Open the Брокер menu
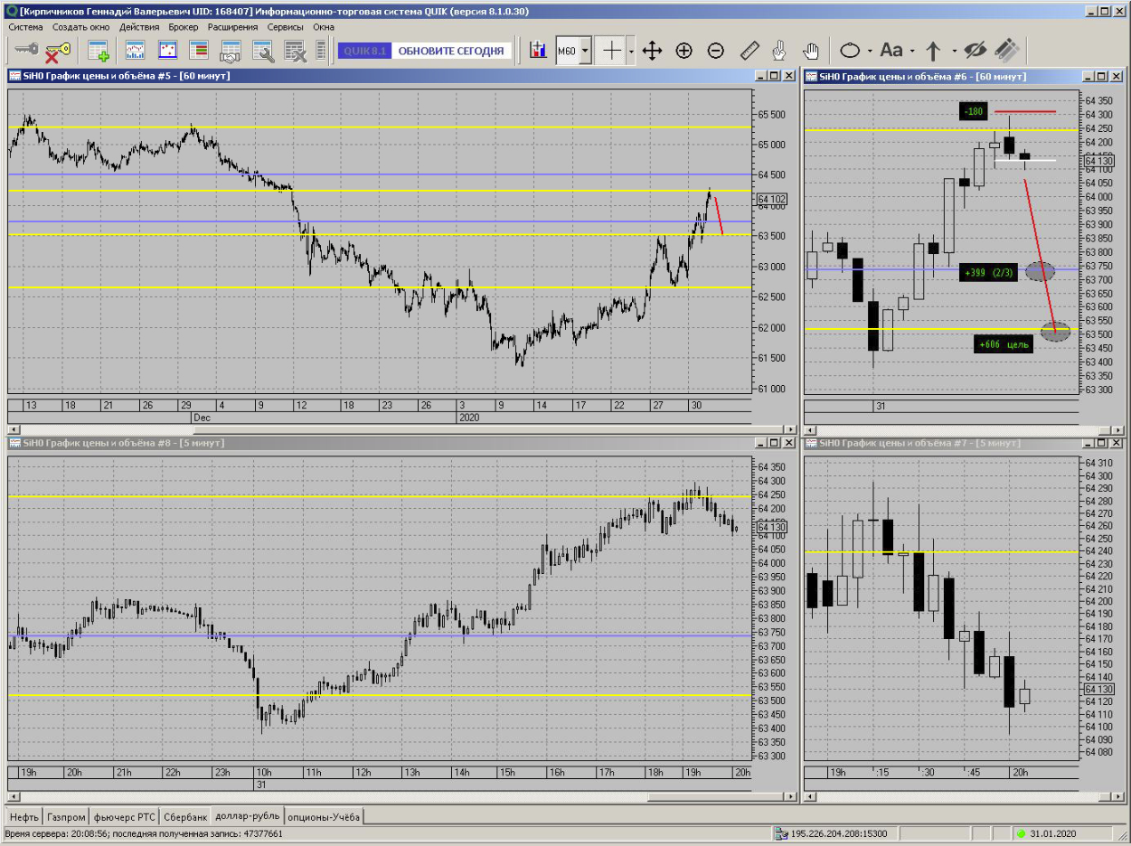 click(184, 26)
